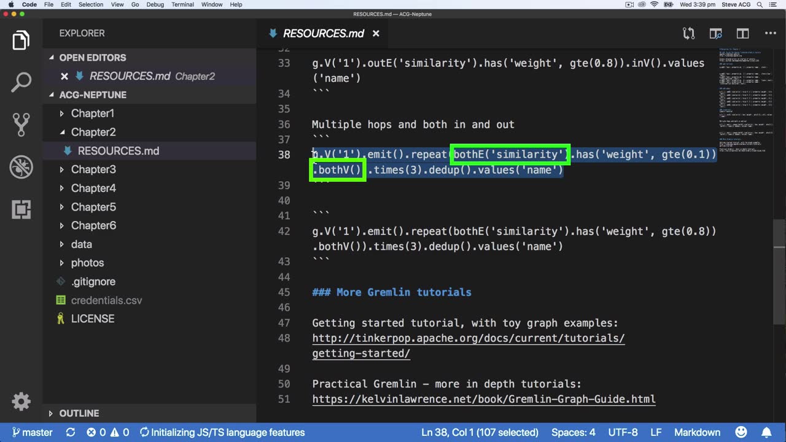
Task: Open the View menu
Action: [x=117, y=4]
